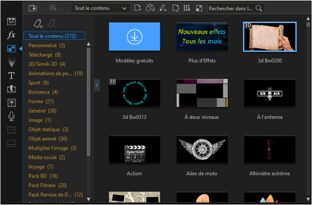Click the Modèles gratuits download thumbnail
Image resolution: width=312 pixels, height=205 pixels.
click(x=135, y=36)
